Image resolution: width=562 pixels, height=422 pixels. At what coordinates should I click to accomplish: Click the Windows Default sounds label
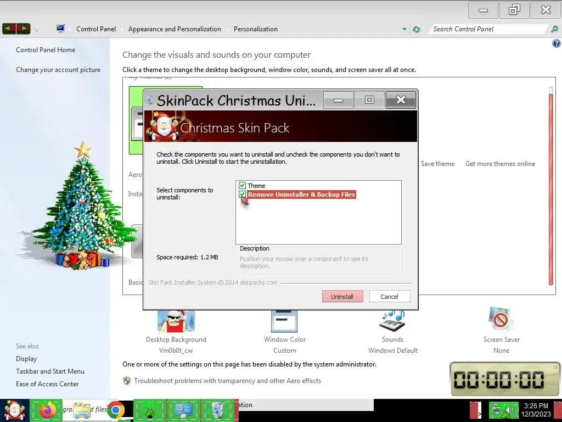click(x=393, y=351)
